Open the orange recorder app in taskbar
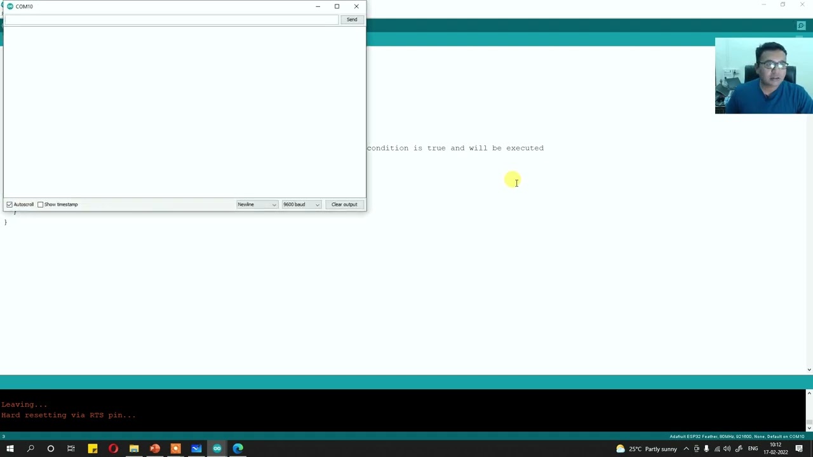Screen dimensions: 813x457 [x=176, y=449]
